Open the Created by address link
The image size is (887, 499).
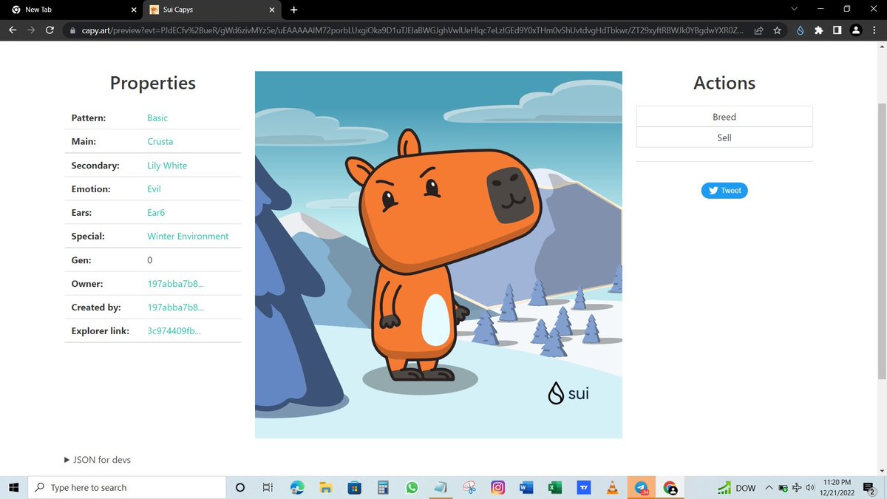176,308
